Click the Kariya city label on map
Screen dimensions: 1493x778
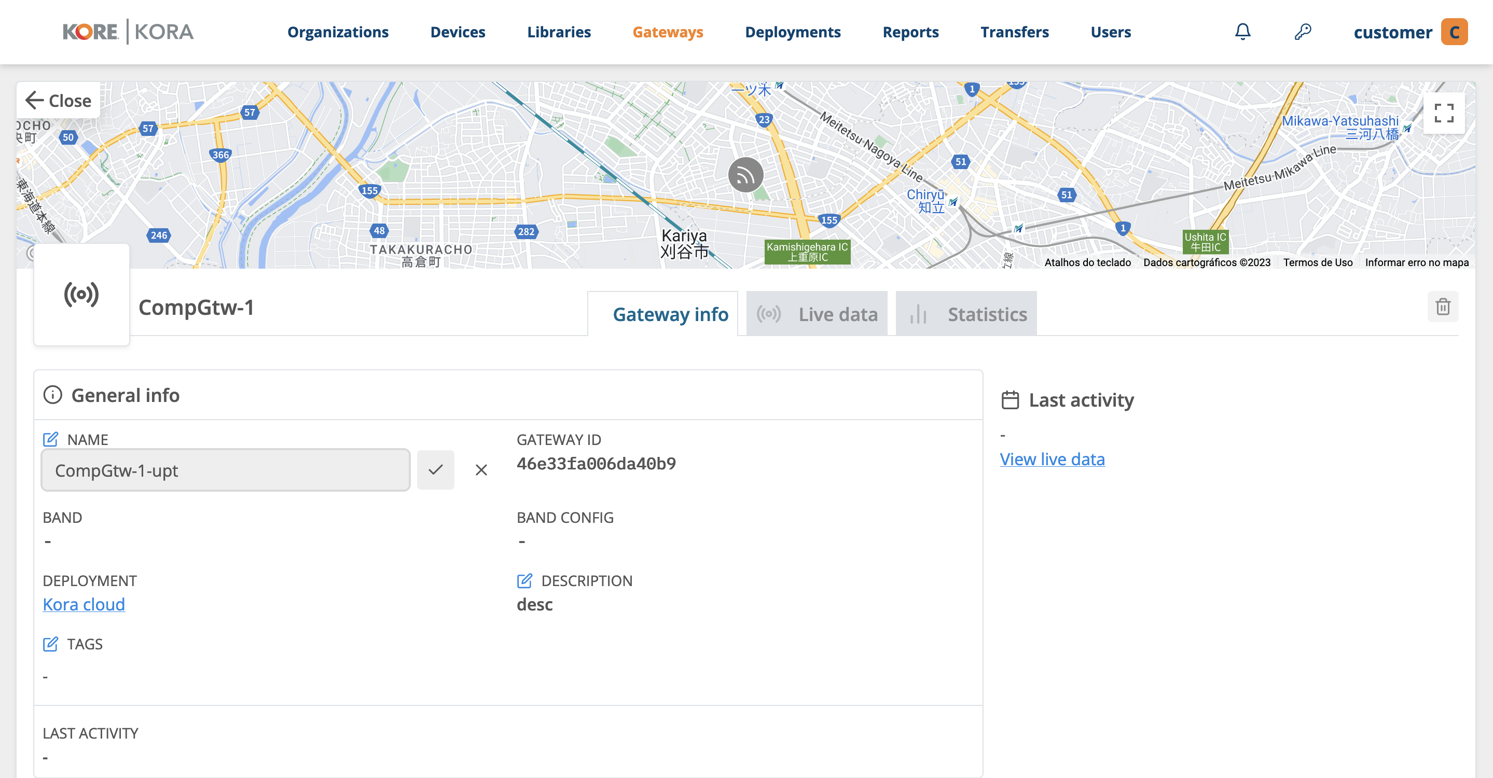pos(684,243)
